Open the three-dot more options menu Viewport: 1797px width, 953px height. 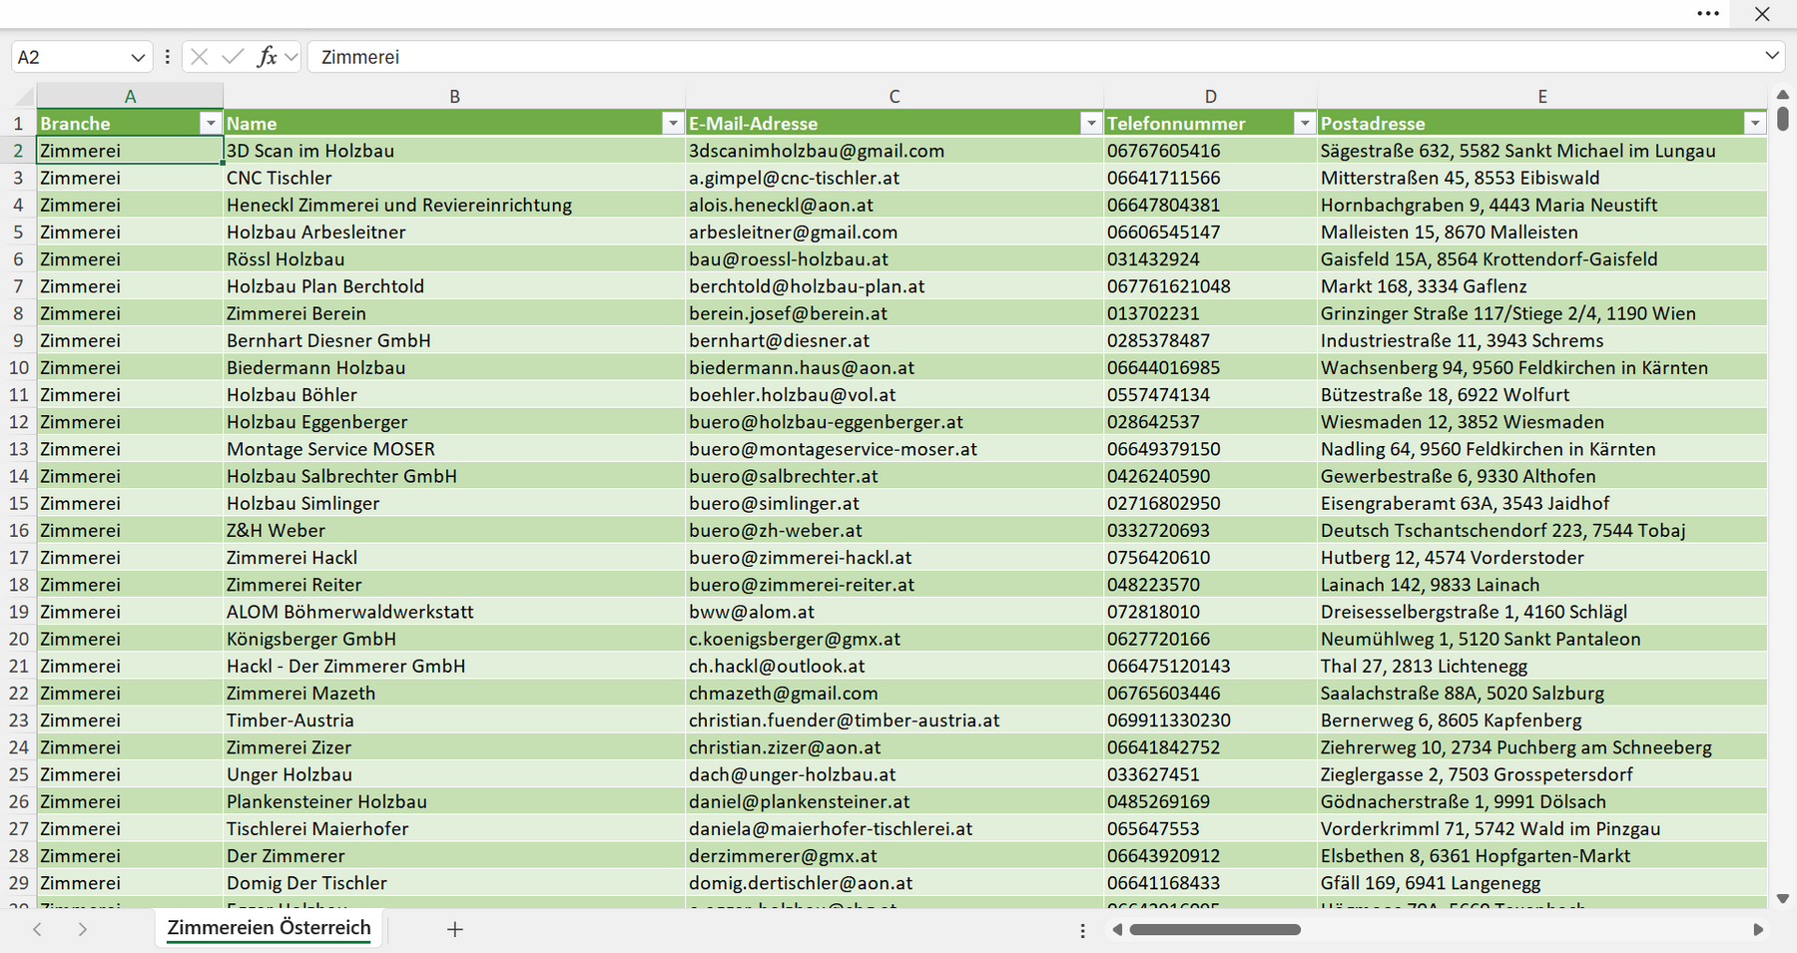coord(1708,14)
